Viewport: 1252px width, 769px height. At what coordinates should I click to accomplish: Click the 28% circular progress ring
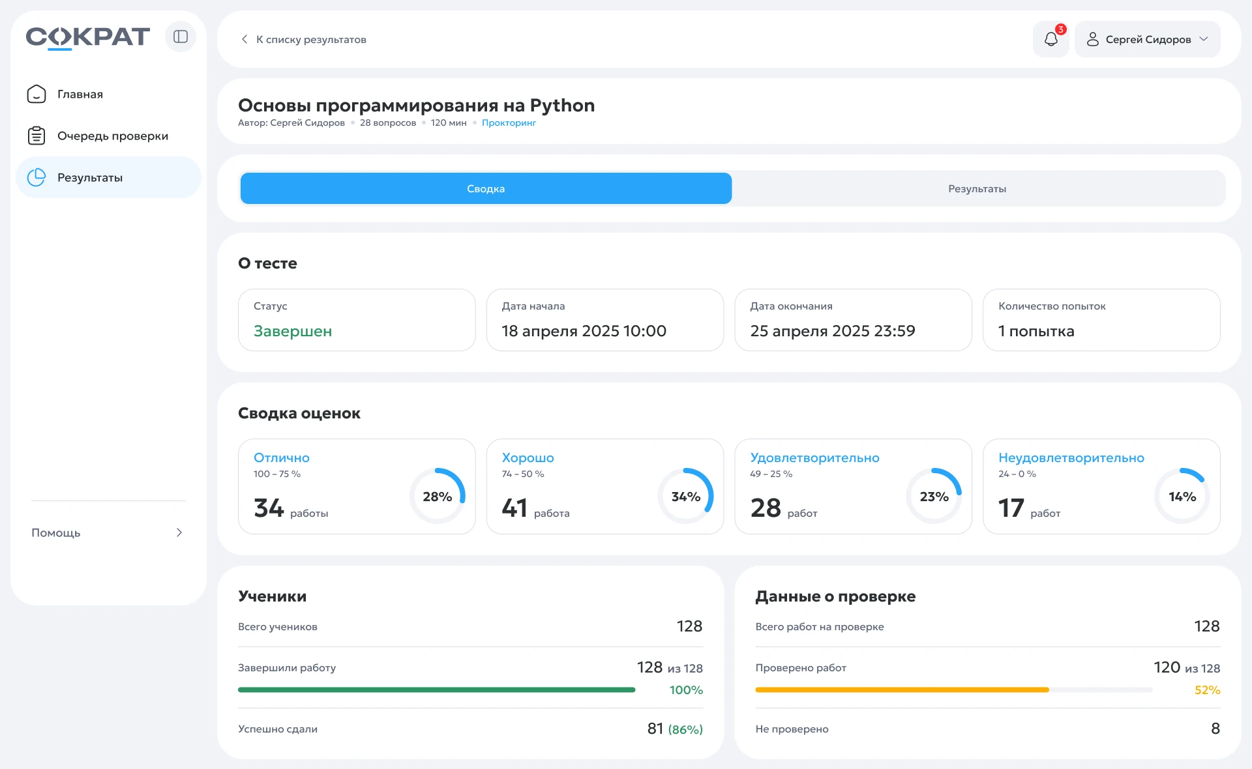pos(438,496)
